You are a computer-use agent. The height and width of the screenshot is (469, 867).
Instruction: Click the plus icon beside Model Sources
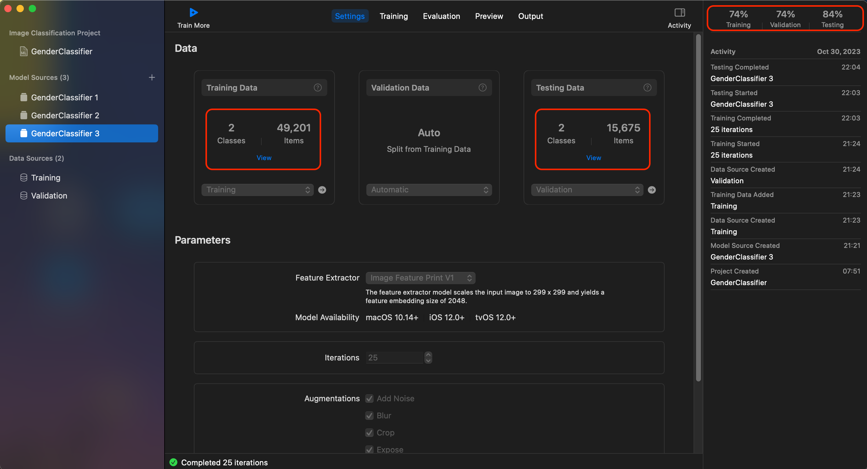point(152,77)
